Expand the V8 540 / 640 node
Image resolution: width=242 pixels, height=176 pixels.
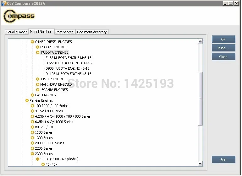pyautogui.click(x=32, y=127)
